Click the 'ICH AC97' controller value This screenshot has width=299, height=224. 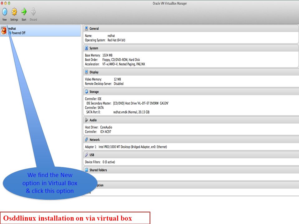[x=106, y=132]
